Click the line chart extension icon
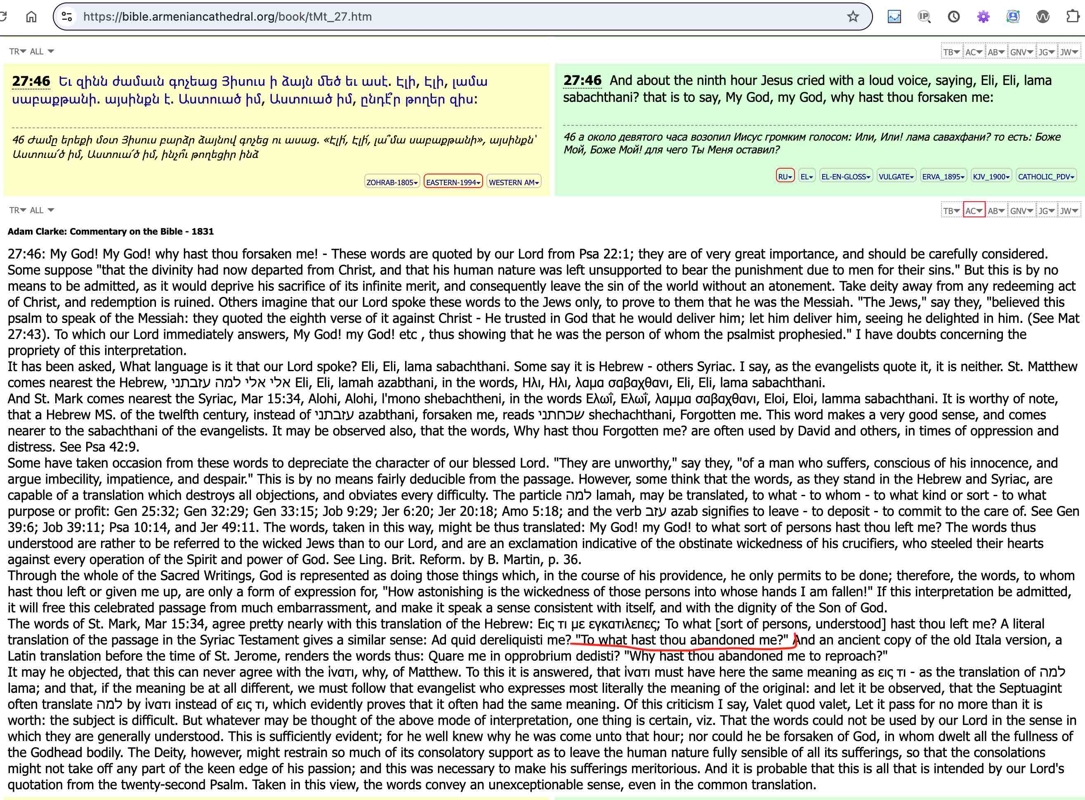Image resolution: width=1085 pixels, height=800 pixels. pyautogui.click(x=894, y=17)
